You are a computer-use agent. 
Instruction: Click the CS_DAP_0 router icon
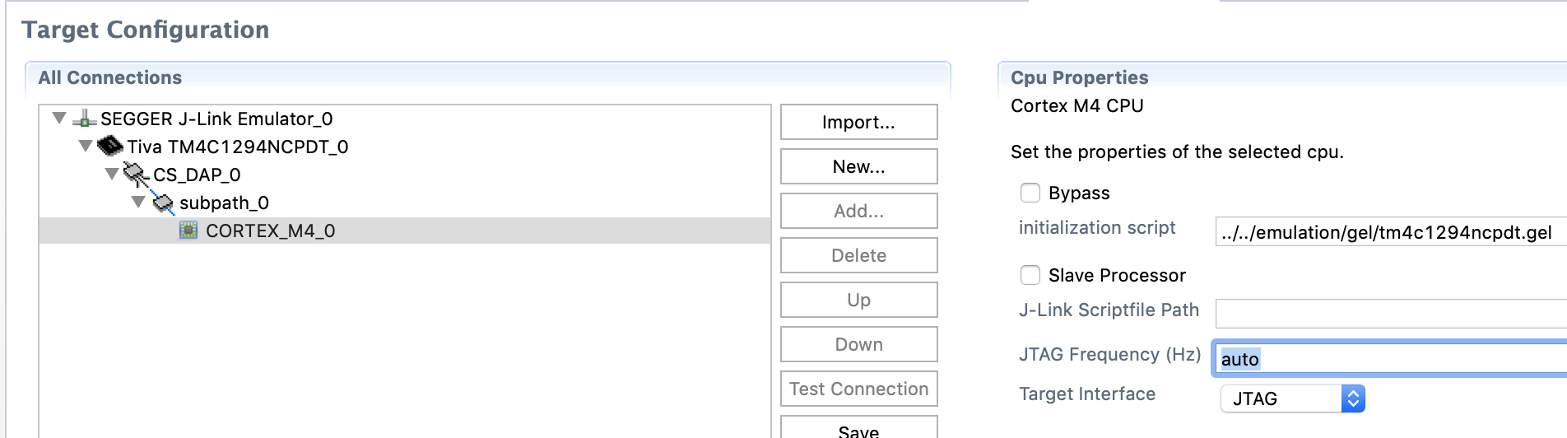click(x=136, y=174)
